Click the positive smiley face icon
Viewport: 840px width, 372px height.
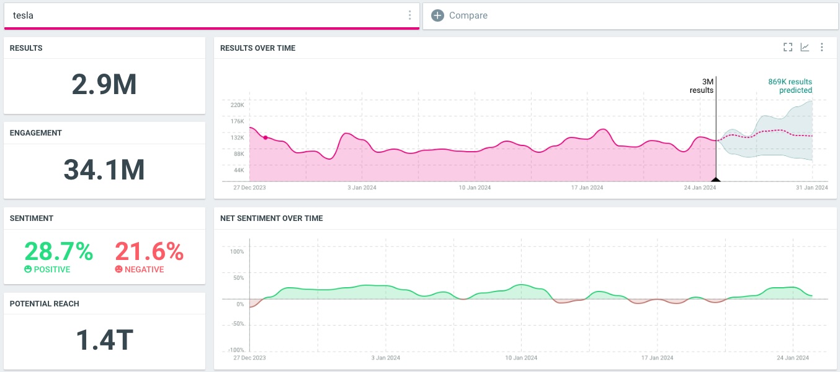28,269
